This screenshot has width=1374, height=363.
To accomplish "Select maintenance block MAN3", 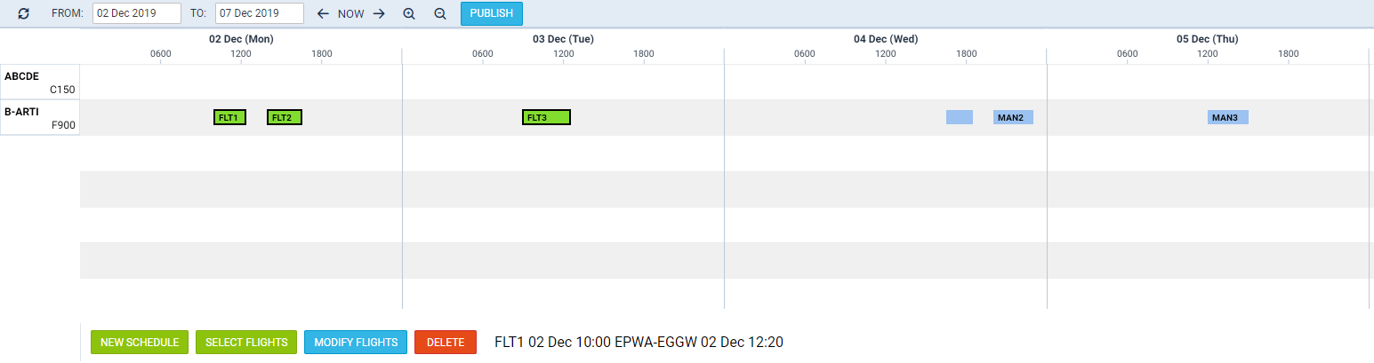I will 1228,117.
